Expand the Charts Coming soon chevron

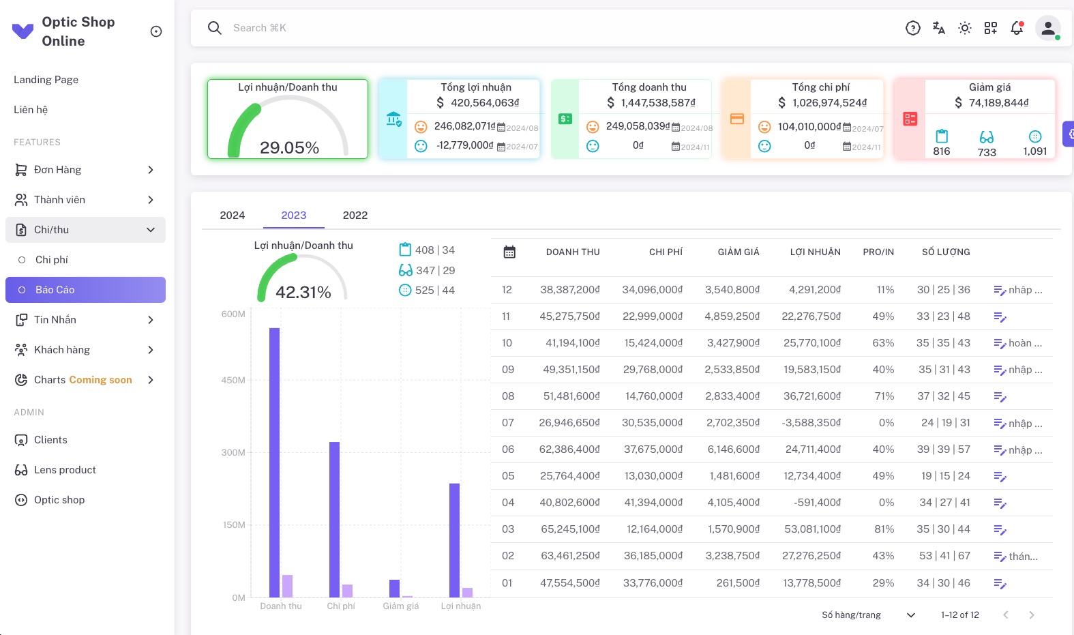pos(151,380)
